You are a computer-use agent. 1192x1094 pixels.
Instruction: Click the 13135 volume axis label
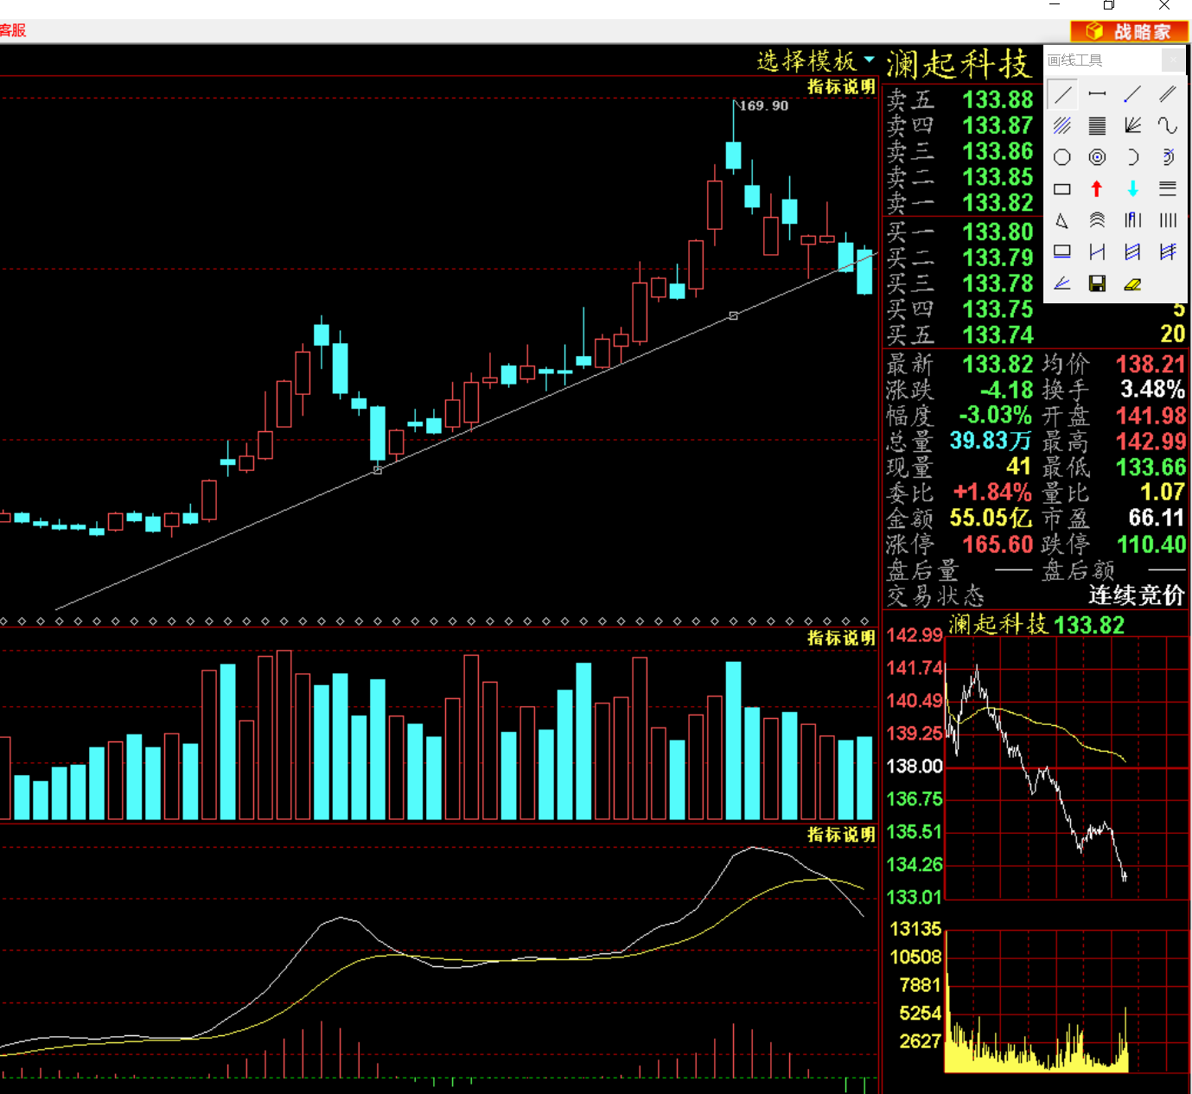[x=915, y=929]
